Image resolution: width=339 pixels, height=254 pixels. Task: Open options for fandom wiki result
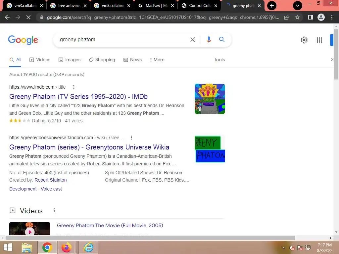click(x=131, y=138)
